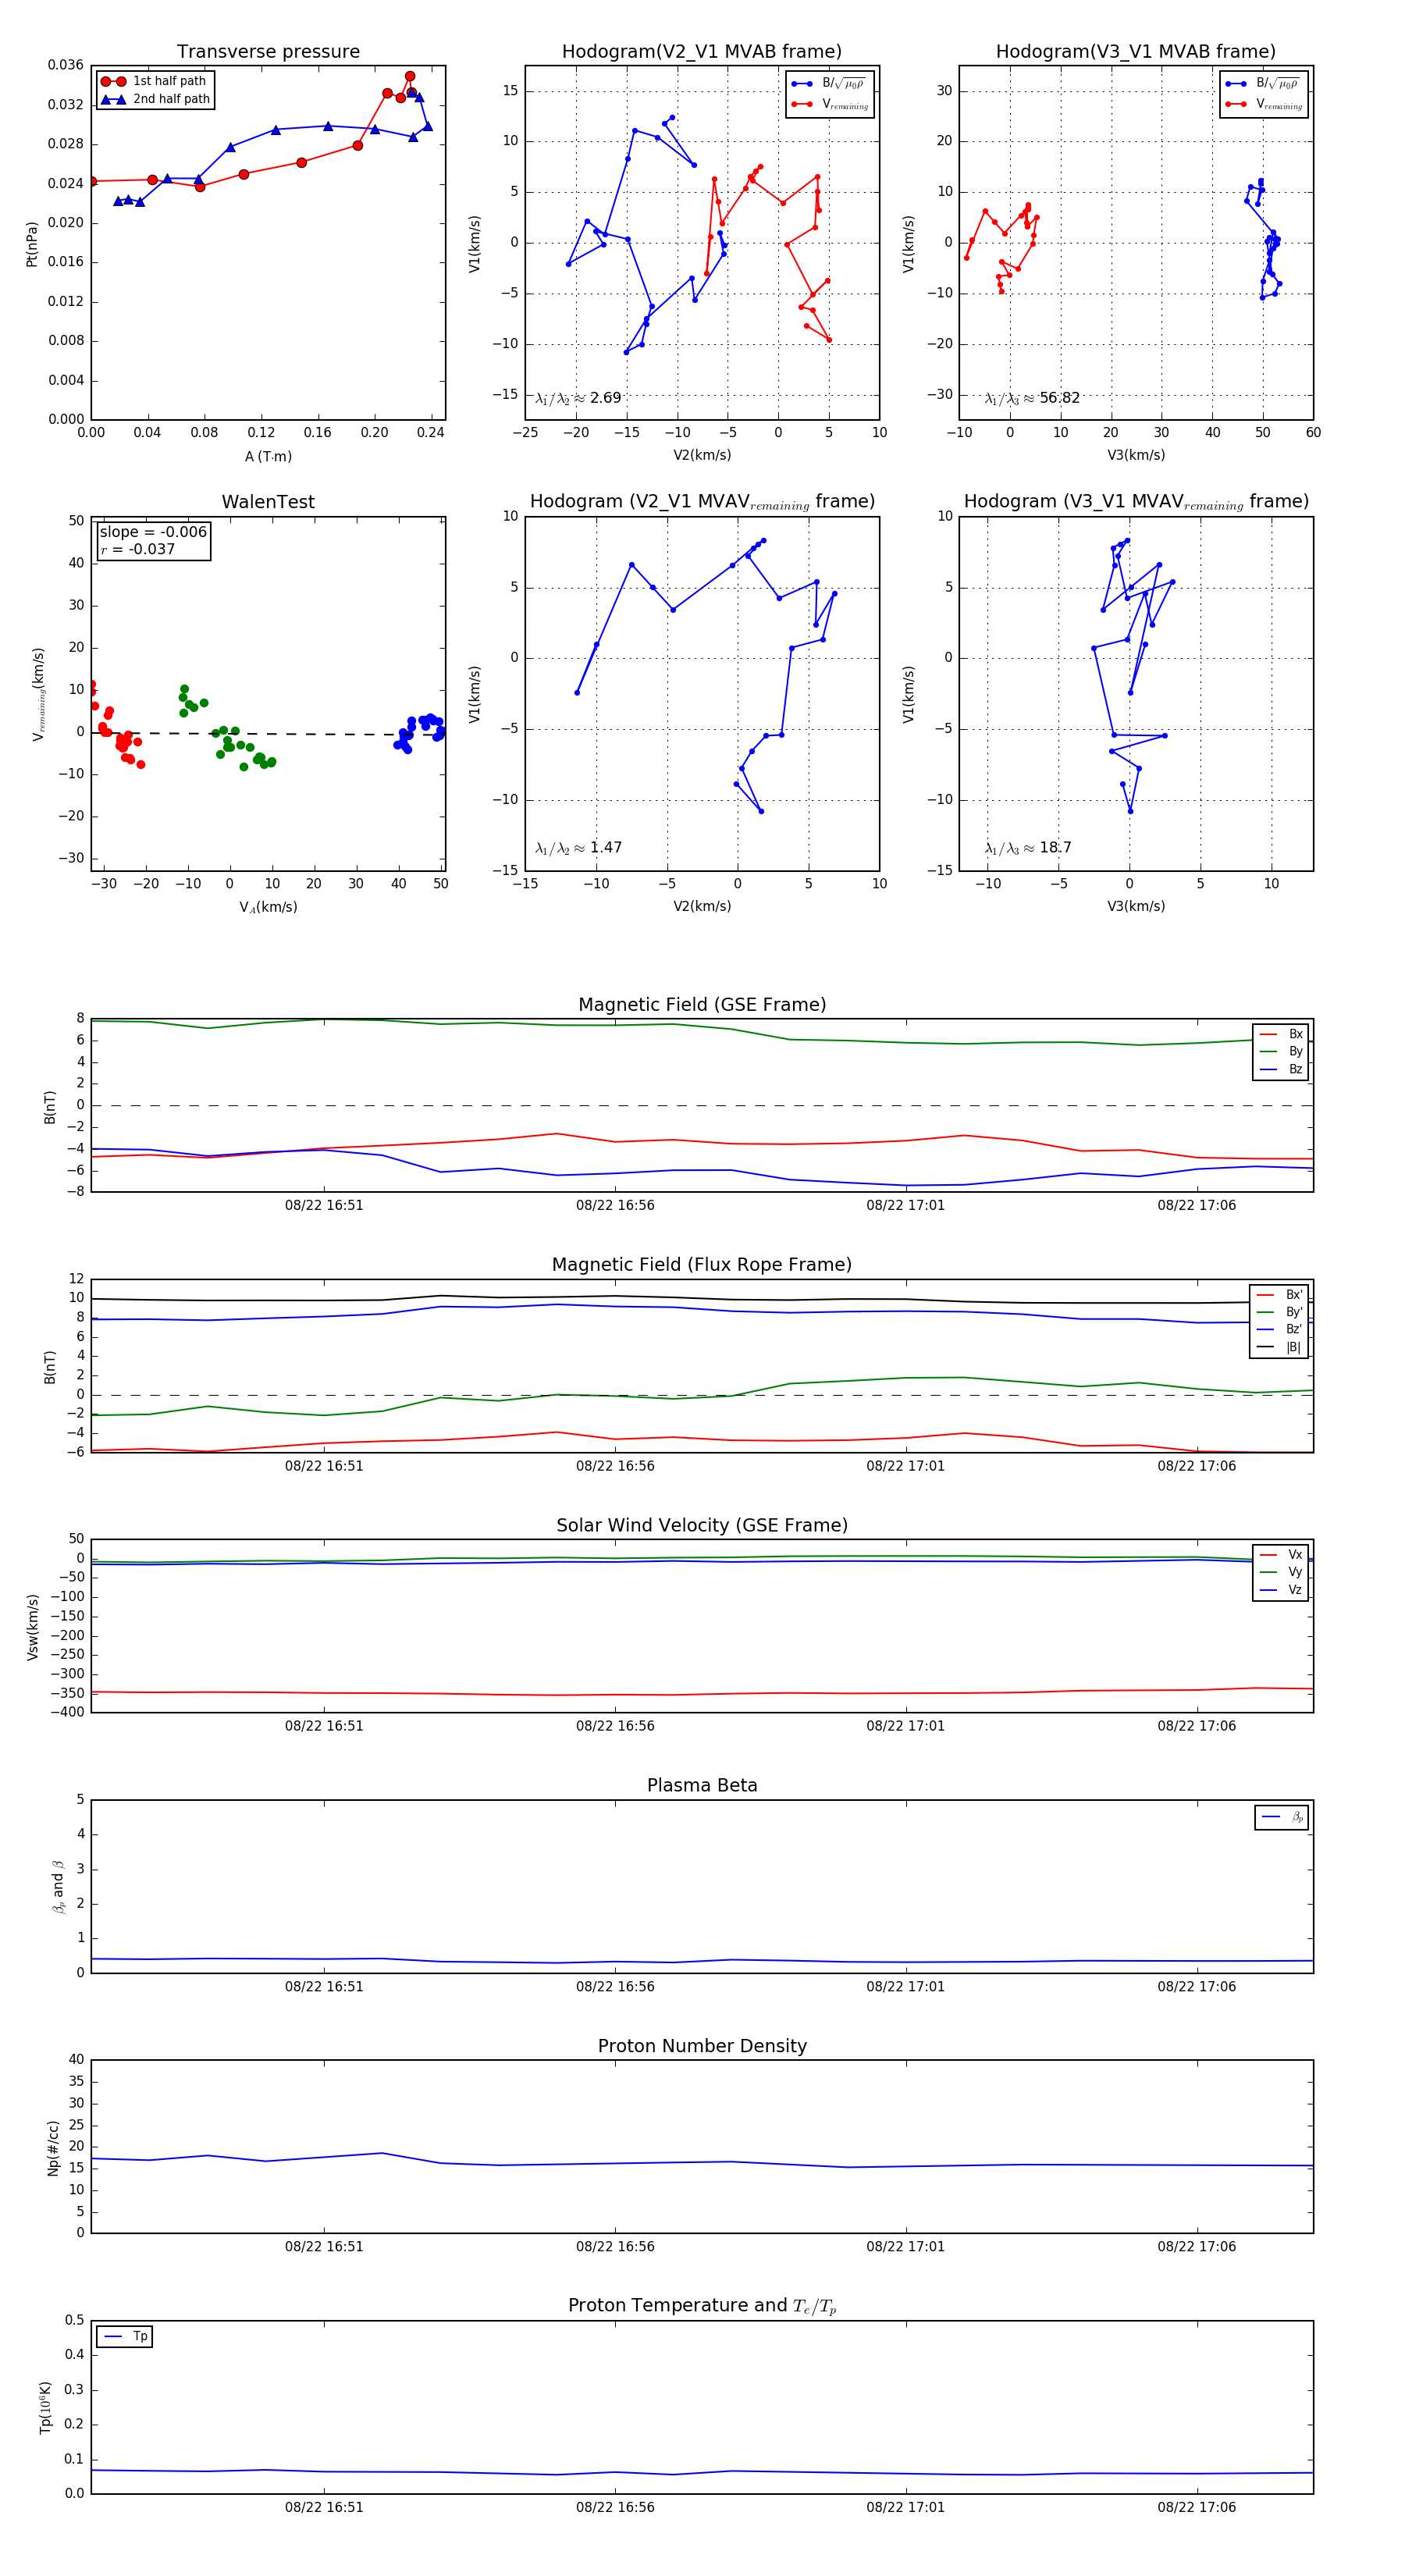The image size is (1405, 2576).
Task: Select the "Tp" legend entry
Action: [126, 2336]
